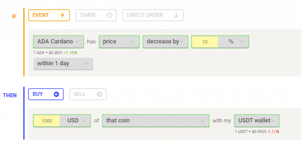
Task: Click the yellow 10 percentage value field
Action: pyautogui.click(x=205, y=42)
